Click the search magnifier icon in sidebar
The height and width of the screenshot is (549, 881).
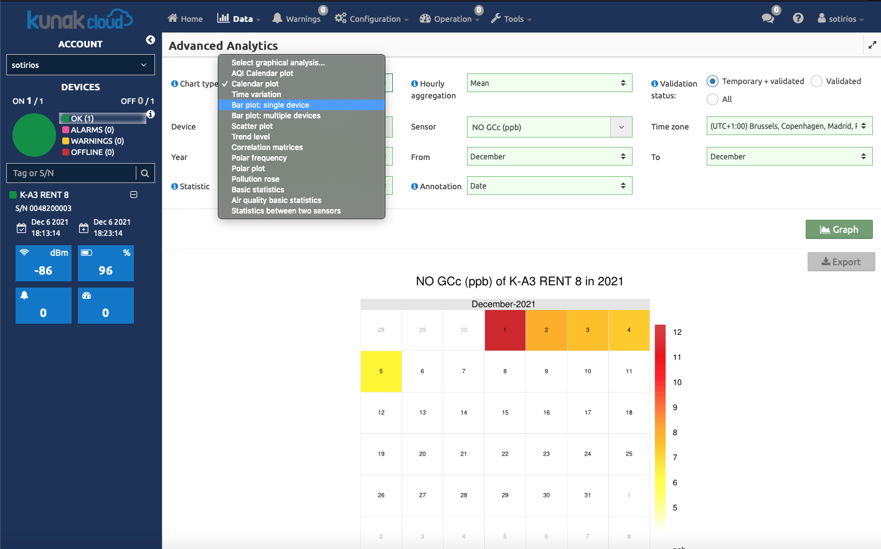[x=145, y=174]
